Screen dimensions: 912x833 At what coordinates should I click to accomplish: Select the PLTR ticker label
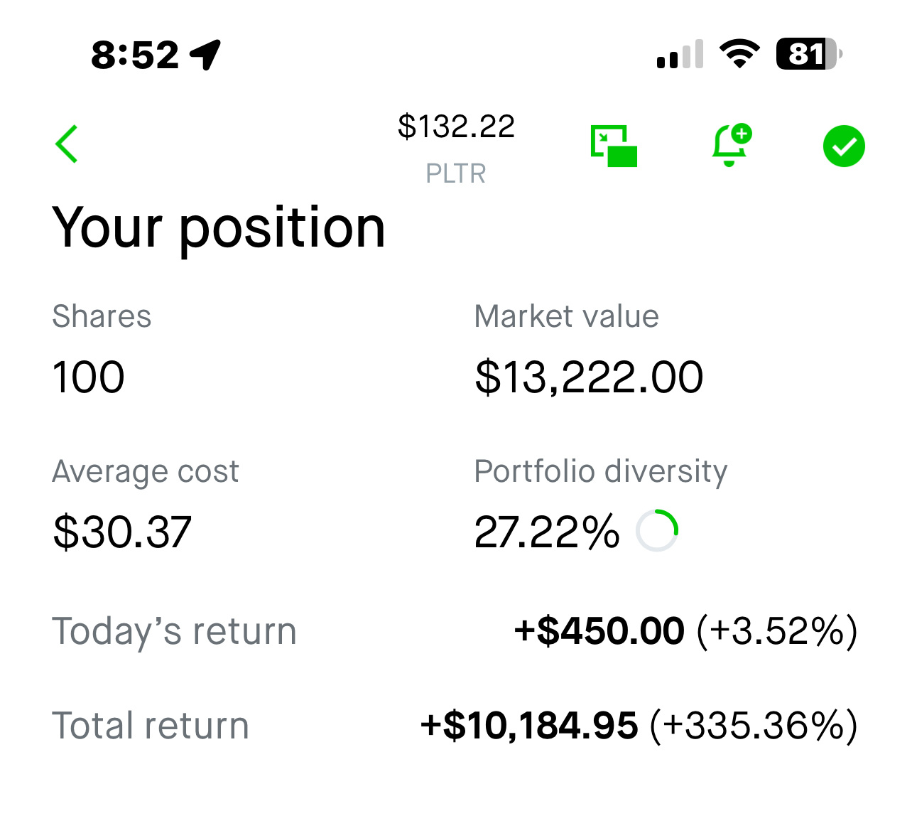pyautogui.click(x=456, y=173)
